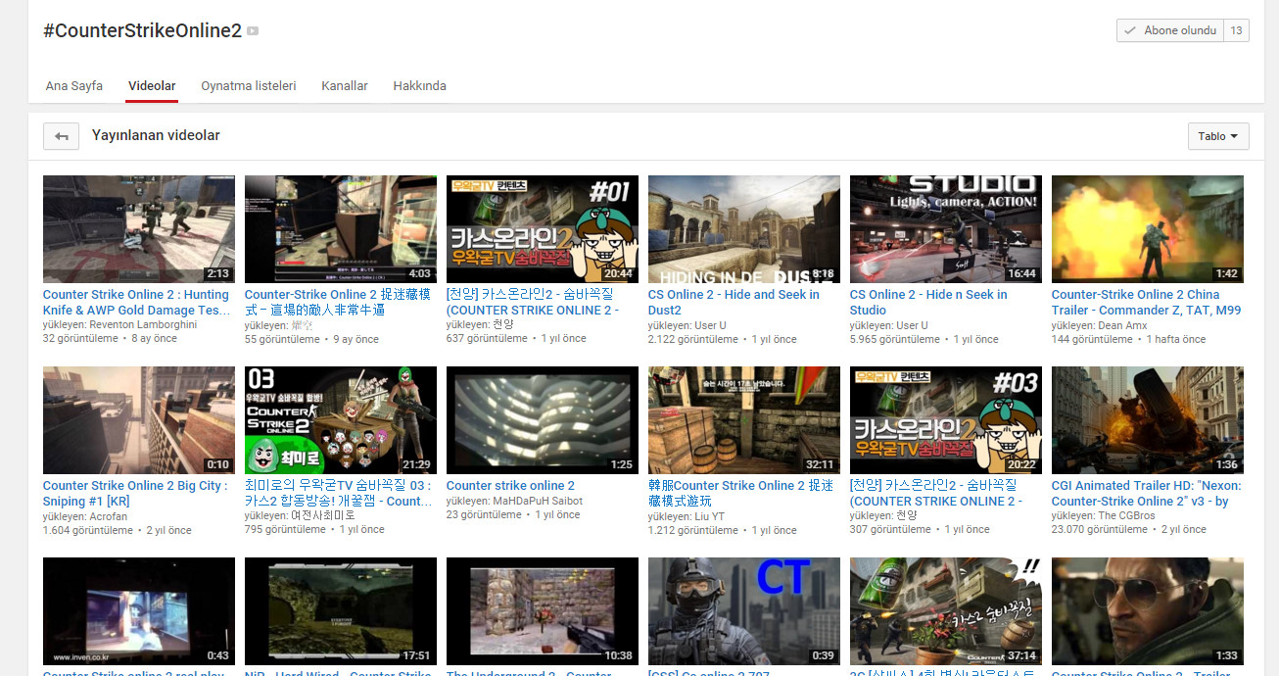Open the 4:03 video thumbnail
This screenshot has width=1279, height=676.
coord(341,229)
